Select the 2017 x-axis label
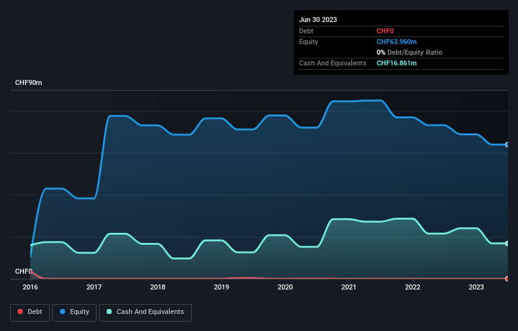 coord(94,287)
